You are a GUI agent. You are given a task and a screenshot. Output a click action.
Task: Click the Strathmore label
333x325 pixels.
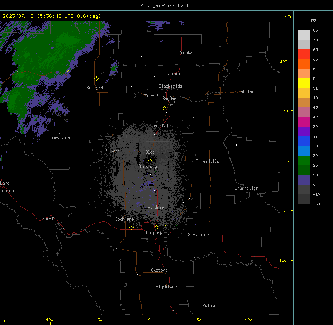tap(199, 235)
